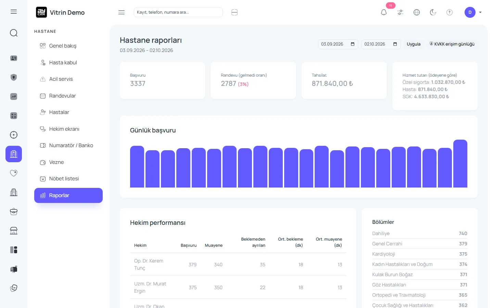The height and width of the screenshot is (308, 493).
Task: Open Hekim ekranı menu item
Action: 68,129
